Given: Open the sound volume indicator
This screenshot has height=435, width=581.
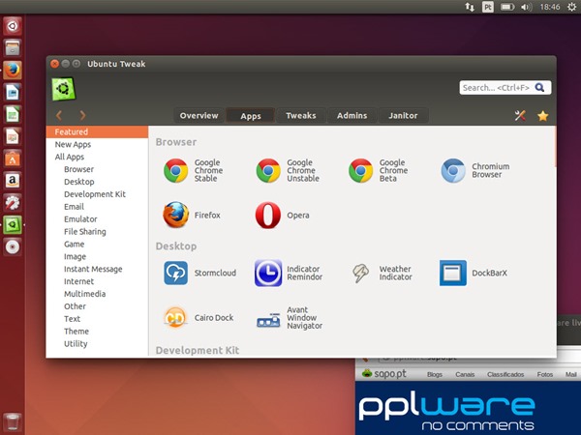Looking at the screenshot, I should point(526,7).
